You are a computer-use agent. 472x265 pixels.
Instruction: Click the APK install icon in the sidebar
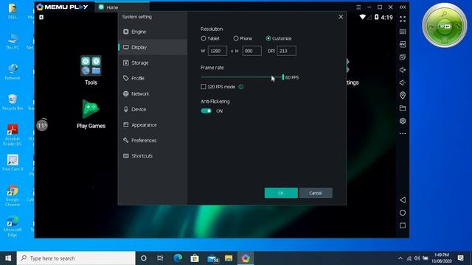pos(403,44)
